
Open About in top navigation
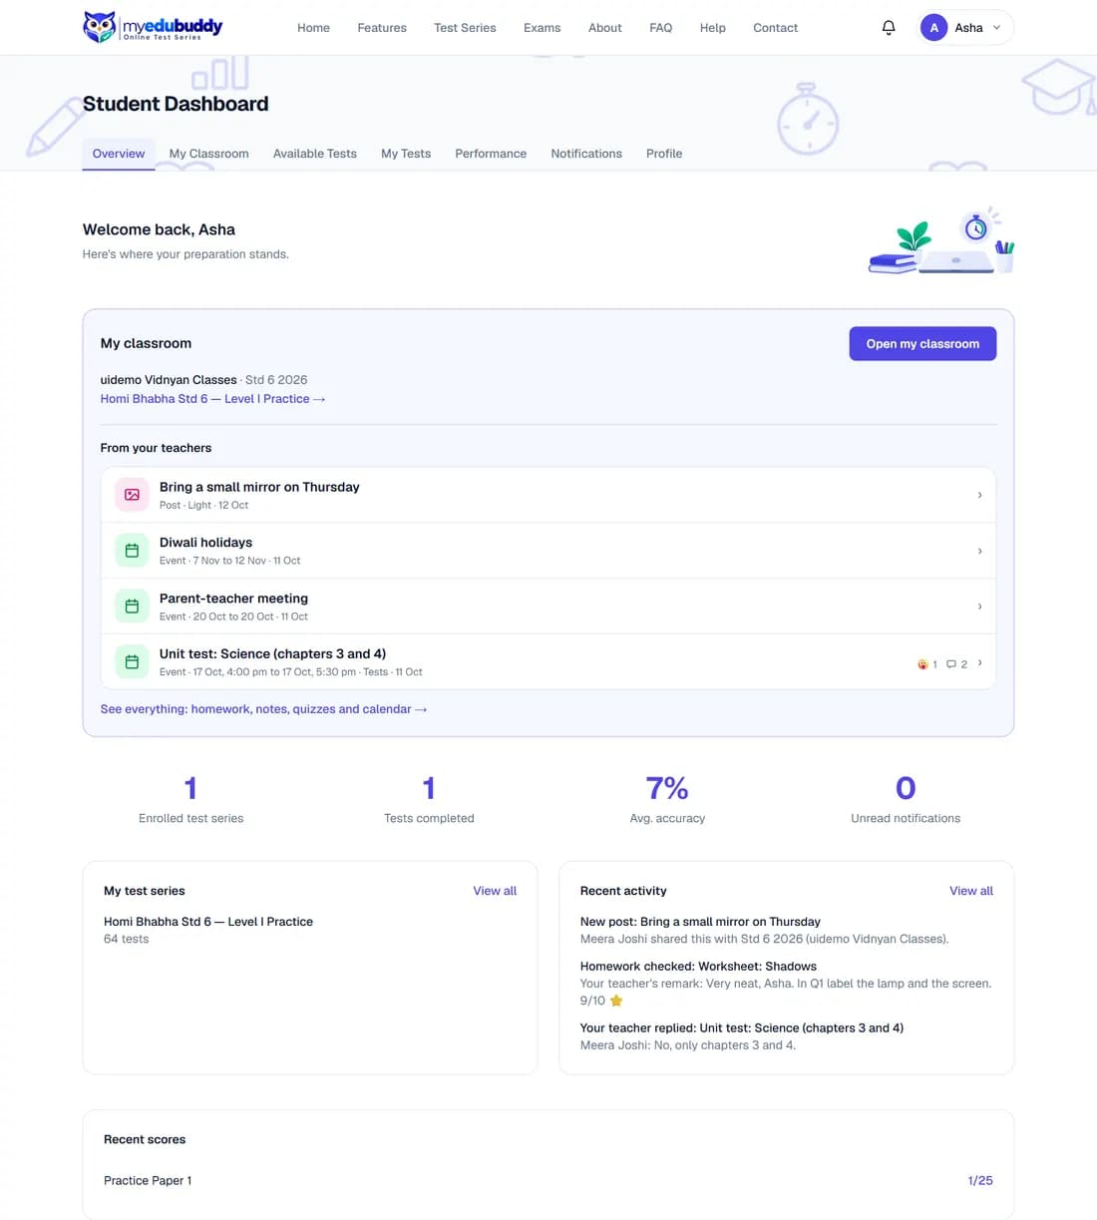[604, 28]
